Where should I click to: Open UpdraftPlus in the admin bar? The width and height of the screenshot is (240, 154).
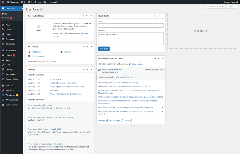pyautogui.click(x=54, y=2)
